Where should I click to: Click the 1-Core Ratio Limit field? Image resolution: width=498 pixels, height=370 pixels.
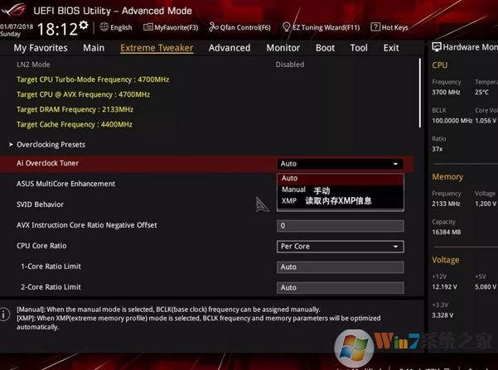[x=340, y=267]
